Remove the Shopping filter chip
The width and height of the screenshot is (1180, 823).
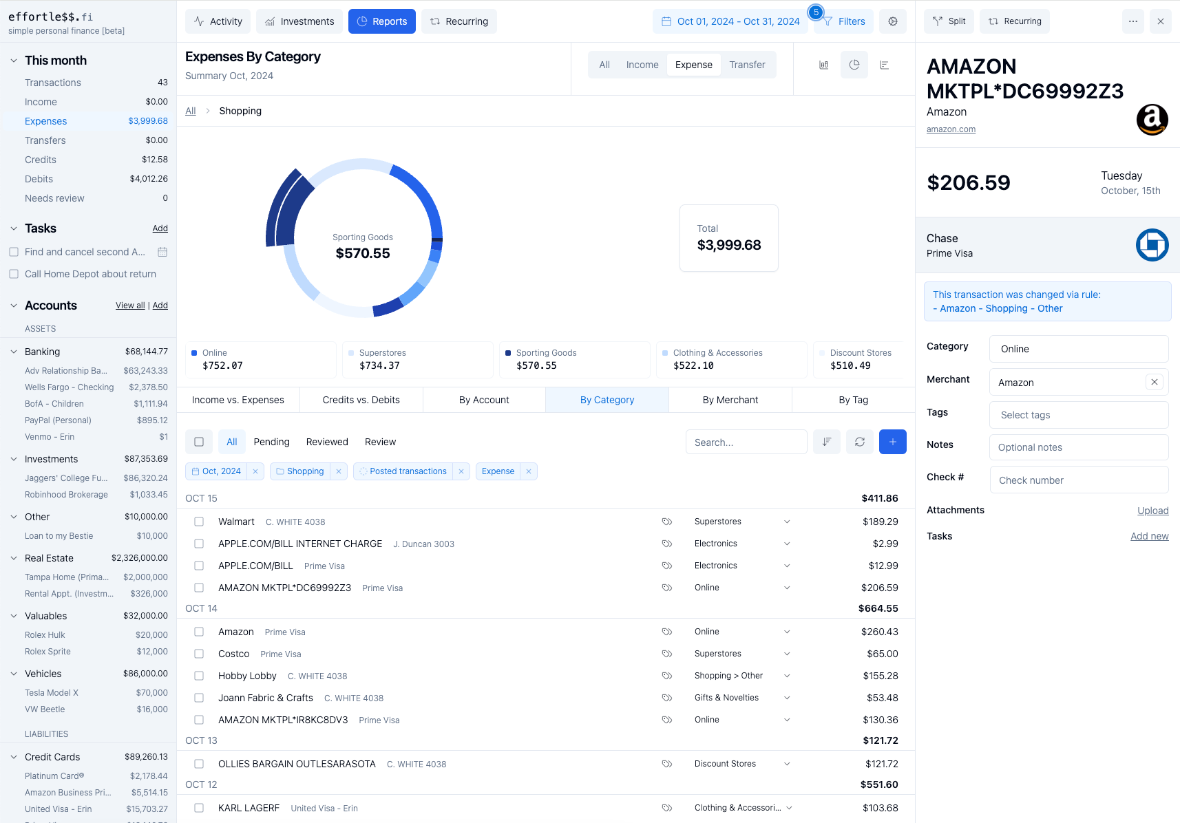pyautogui.click(x=338, y=471)
